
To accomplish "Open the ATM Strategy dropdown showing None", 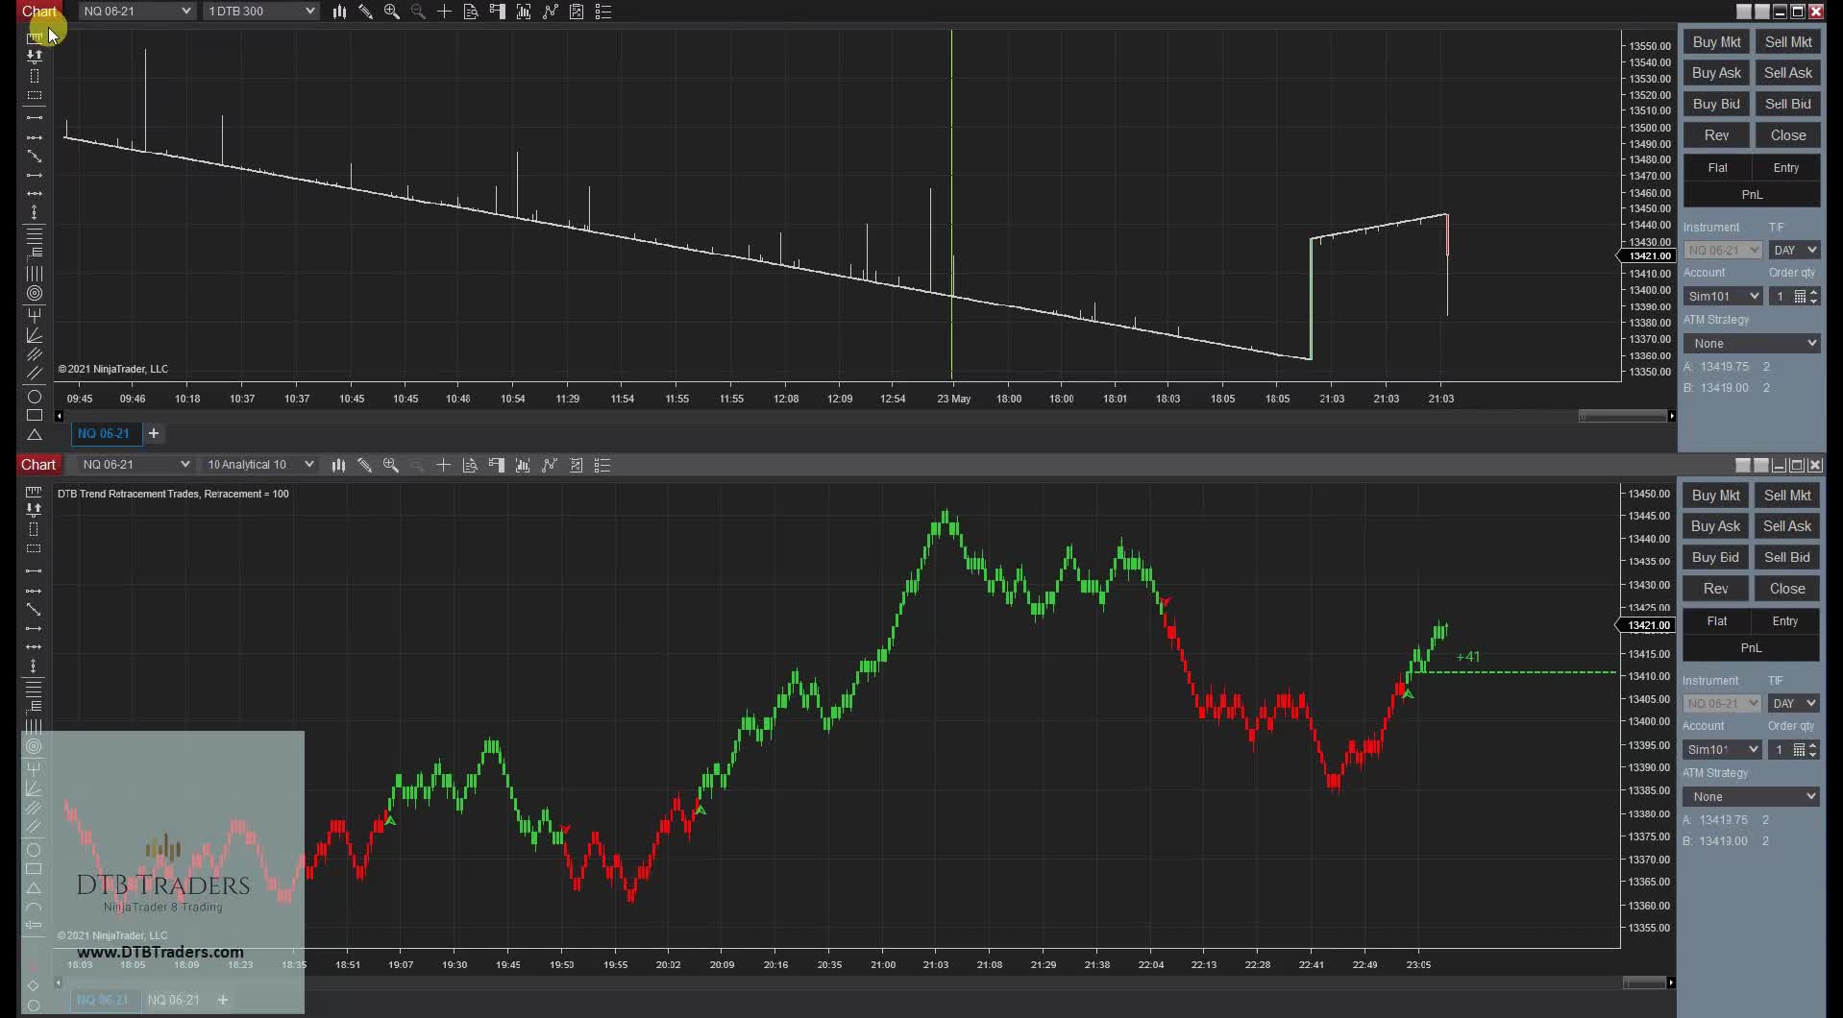I will [1751, 343].
